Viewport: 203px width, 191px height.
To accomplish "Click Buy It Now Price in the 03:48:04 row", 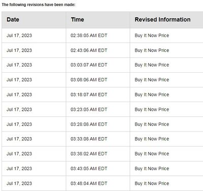I will (x=152, y=183).
